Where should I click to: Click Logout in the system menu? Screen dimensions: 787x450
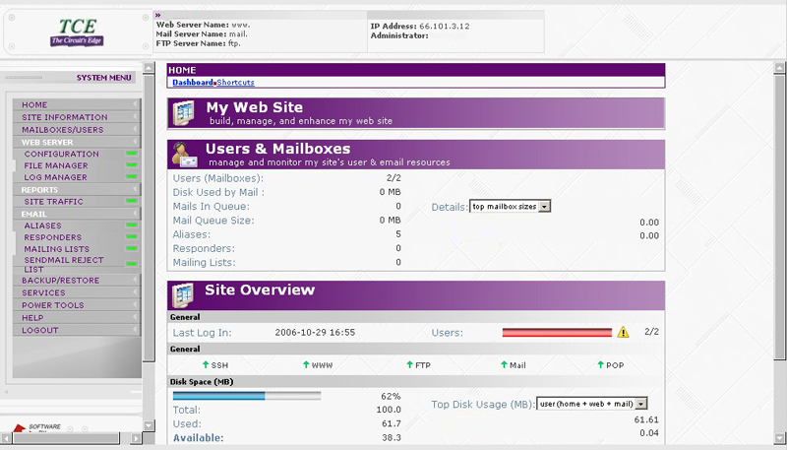[x=40, y=330]
